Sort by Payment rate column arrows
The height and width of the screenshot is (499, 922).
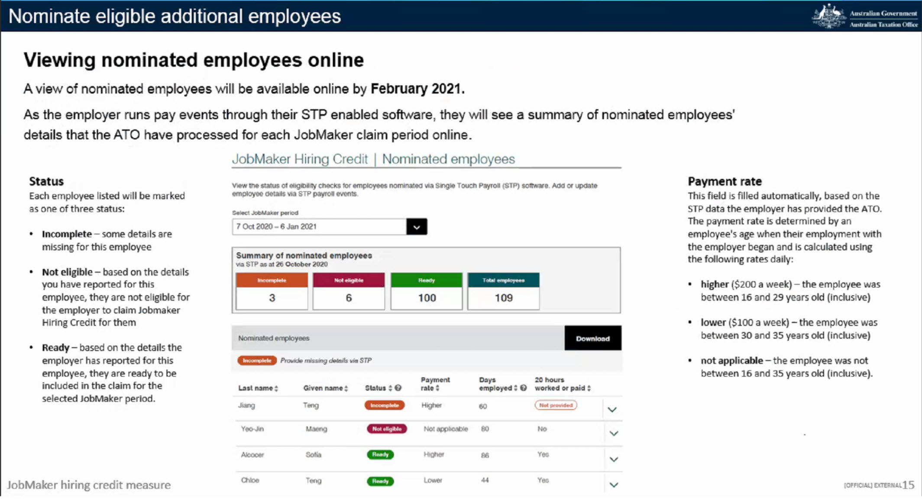pyautogui.click(x=437, y=388)
